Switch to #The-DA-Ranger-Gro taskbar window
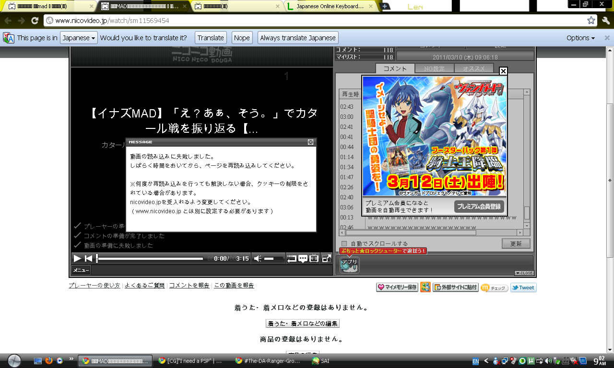The image size is (614, 368). pos(268,361)
